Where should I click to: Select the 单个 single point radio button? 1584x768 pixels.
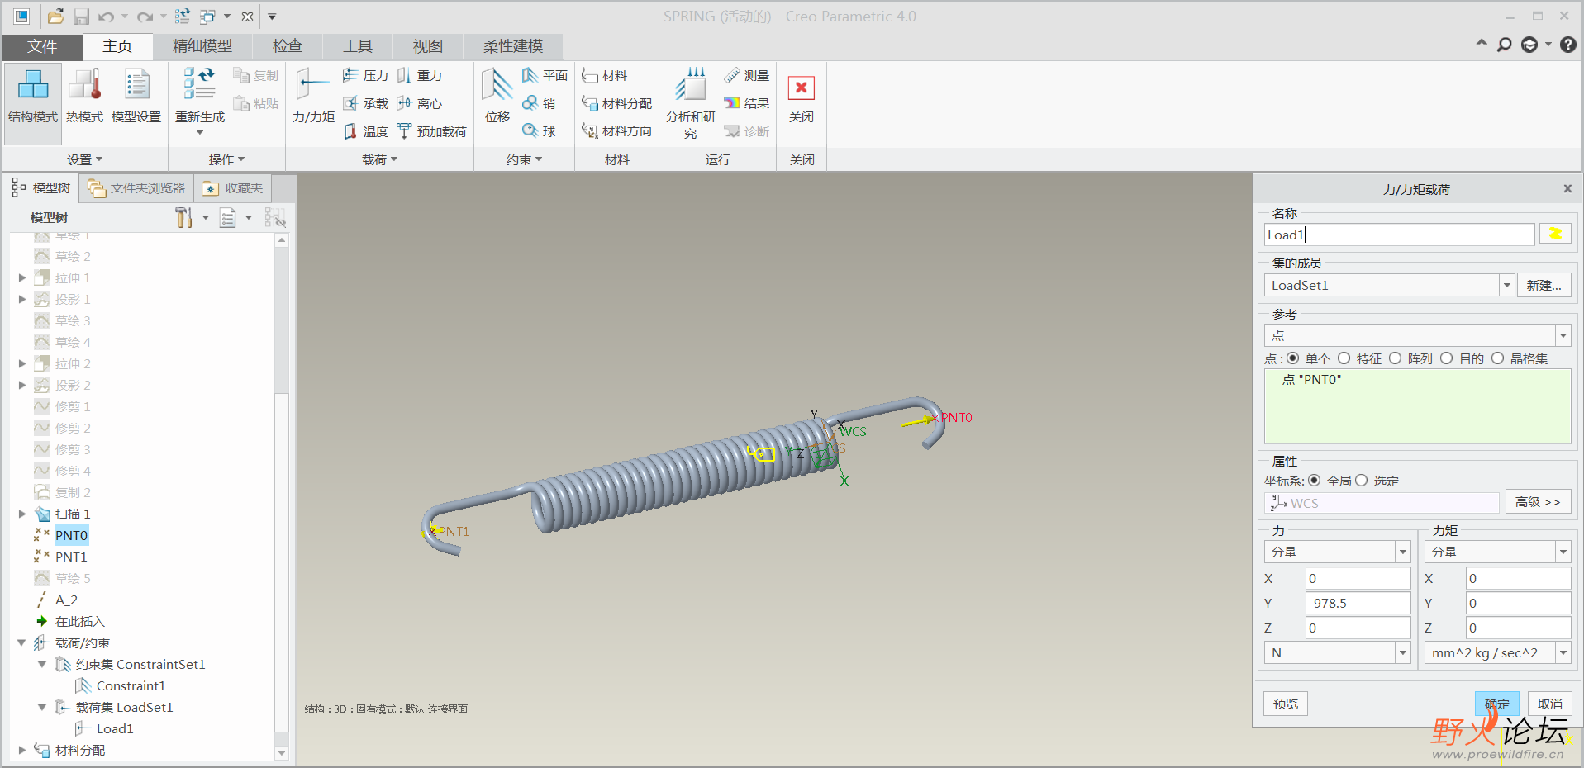point(1293,358)
